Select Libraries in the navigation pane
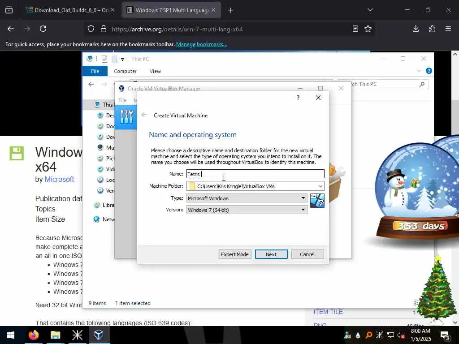Viewport: 459px width, 344px height. 104,205
